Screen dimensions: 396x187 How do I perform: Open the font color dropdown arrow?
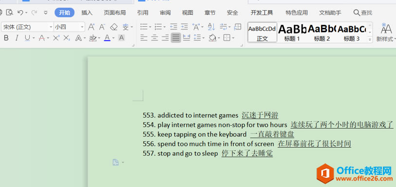pos(113,38)
